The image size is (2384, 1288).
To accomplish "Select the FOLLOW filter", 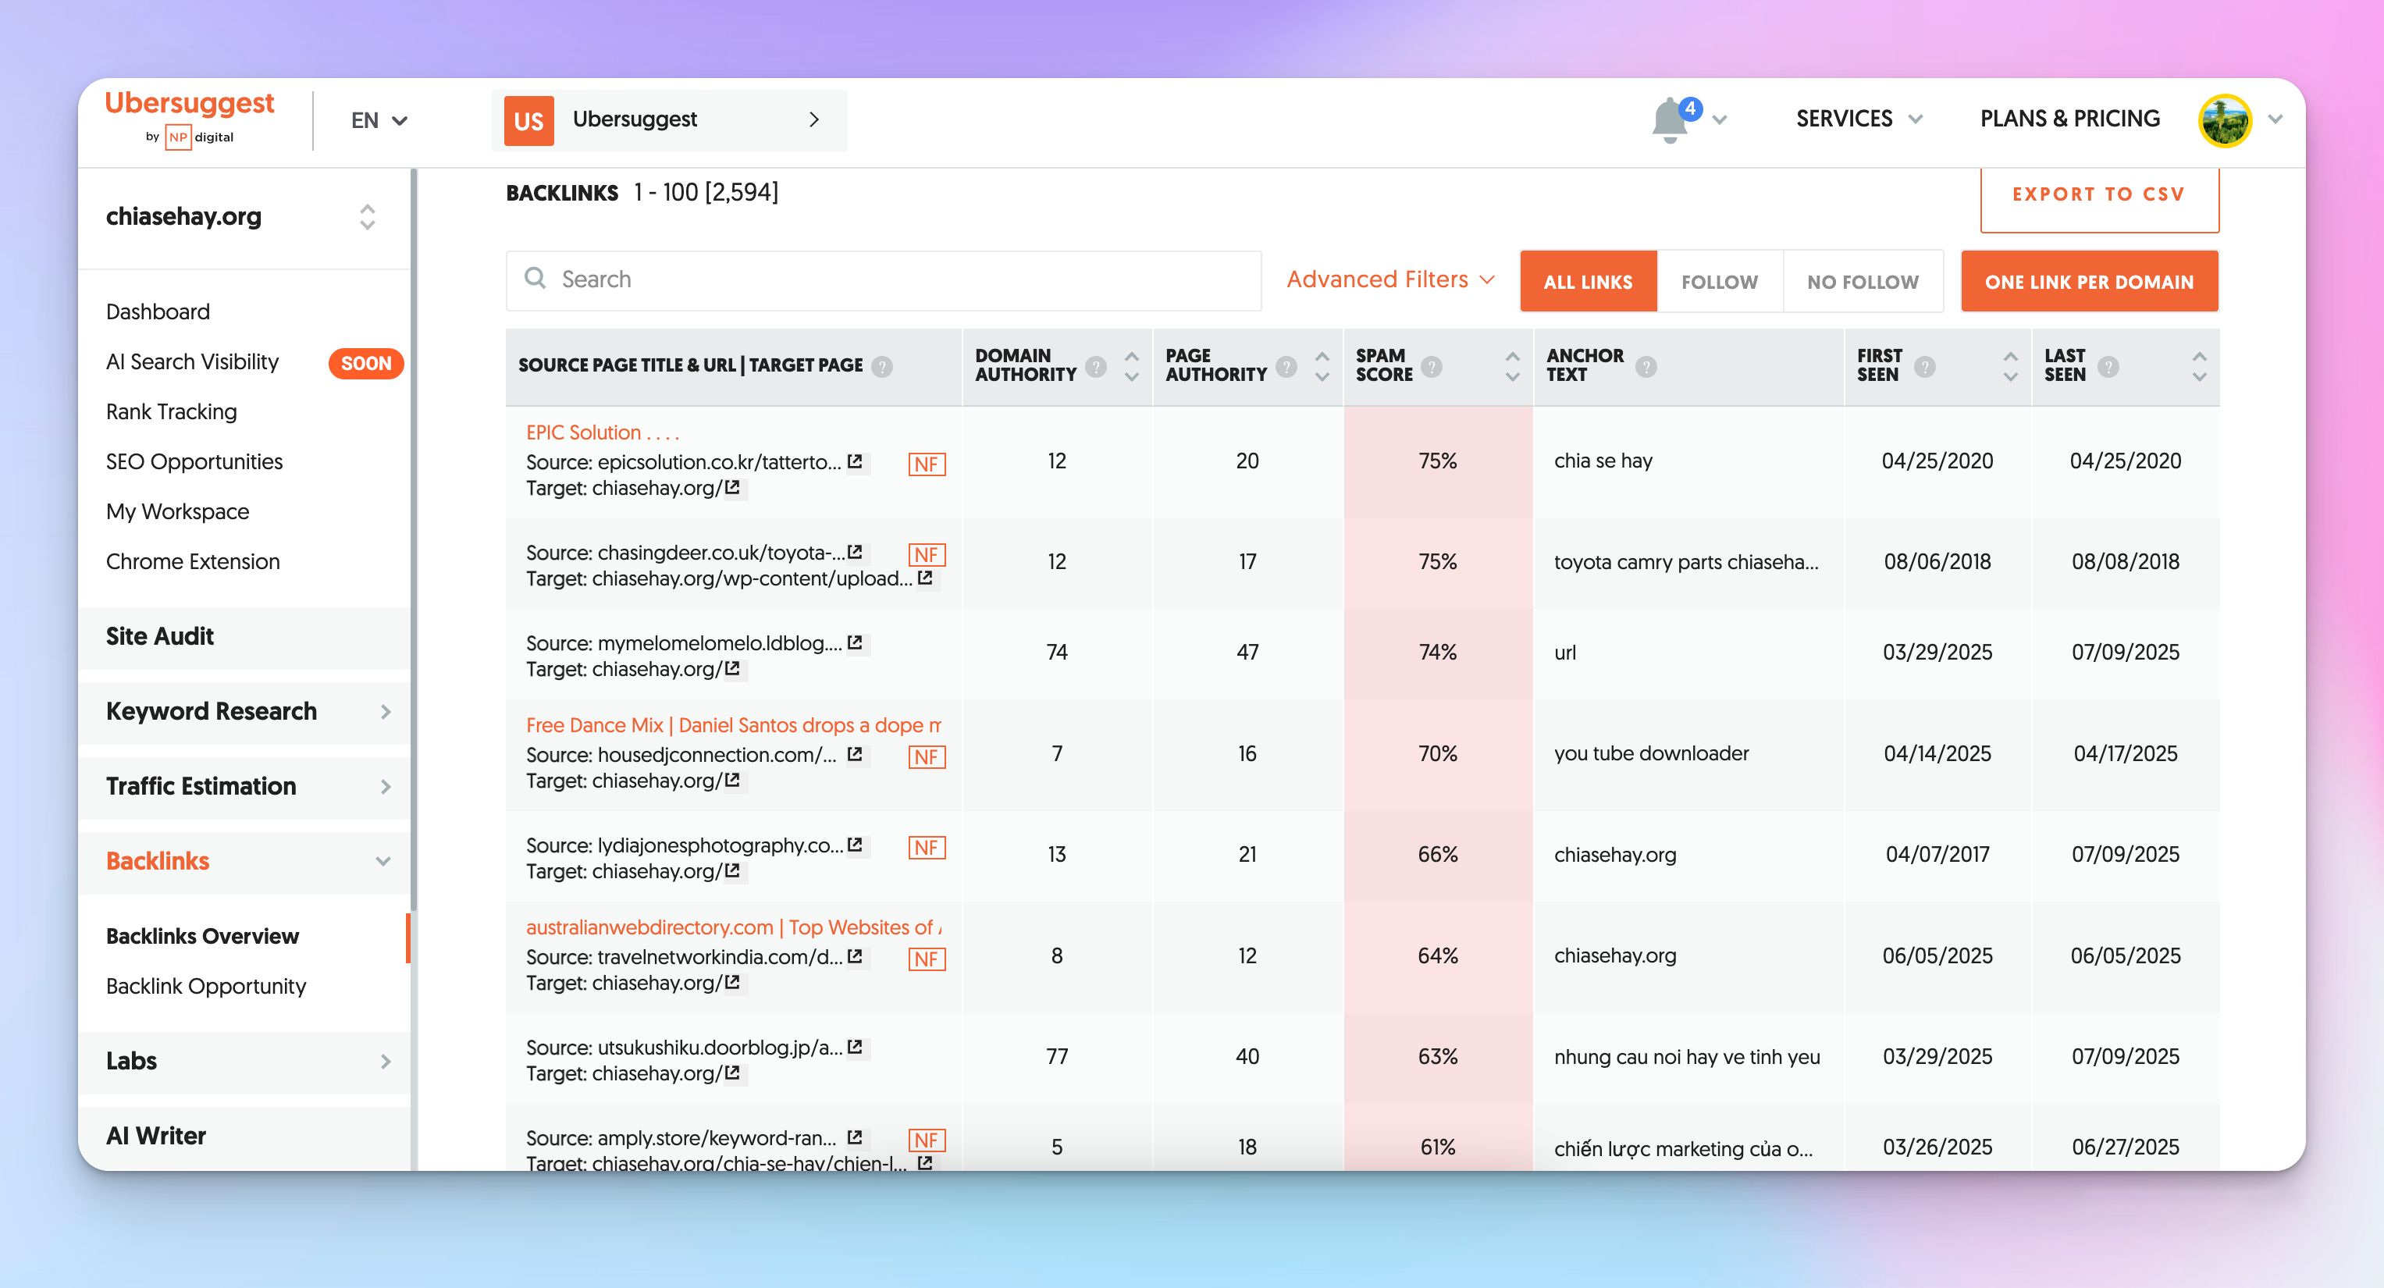I will 1720,281.
